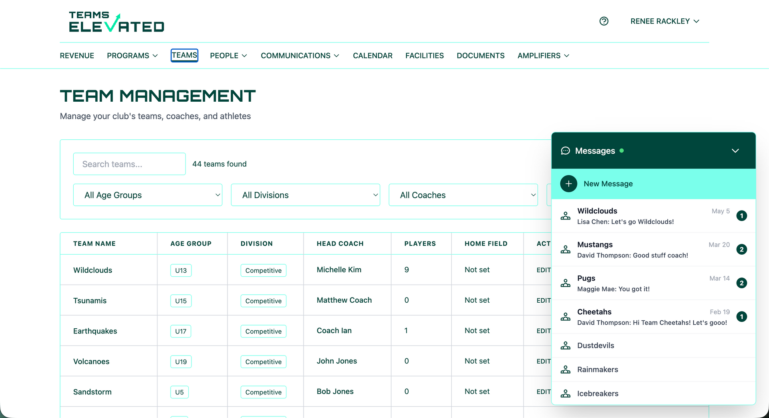Viewport: 769px width, 418px height.
Task: Click unread badge on Mustangs conversation
Action: tap(741, 249)
